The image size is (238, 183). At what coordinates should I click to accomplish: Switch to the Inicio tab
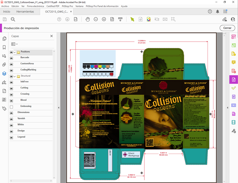point(7,12)
